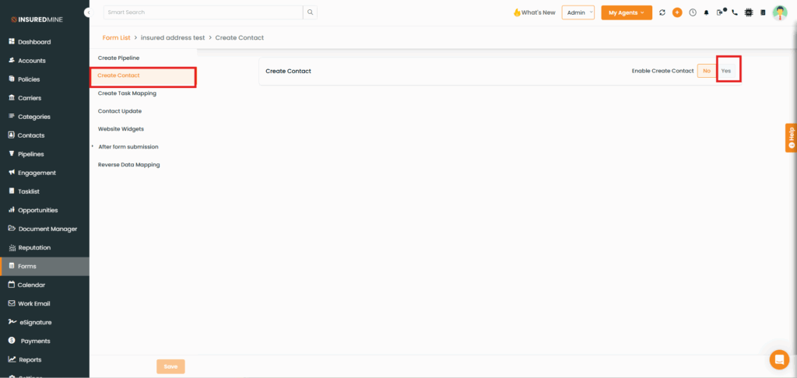The image size is (797, 378).
Task: Click the user profile avatar
Action: click(779, 12)
